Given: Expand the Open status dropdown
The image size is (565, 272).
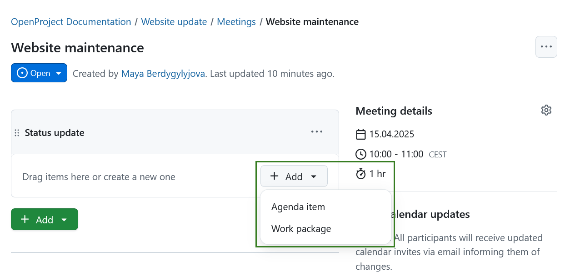Looking at the screenshot, I should click(x=59, y=73).
